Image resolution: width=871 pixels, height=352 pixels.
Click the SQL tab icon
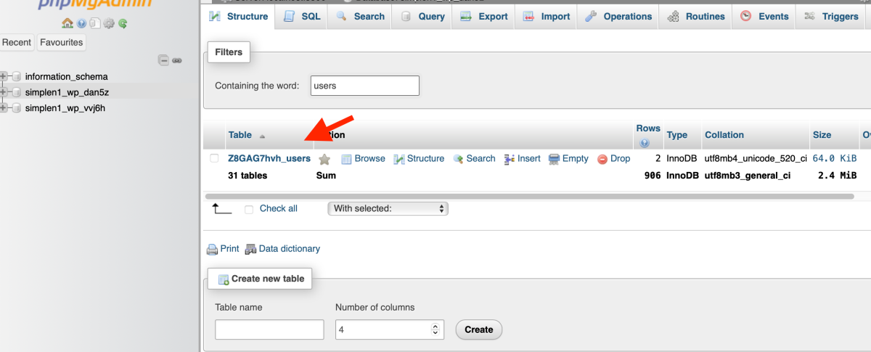point(290,16)
